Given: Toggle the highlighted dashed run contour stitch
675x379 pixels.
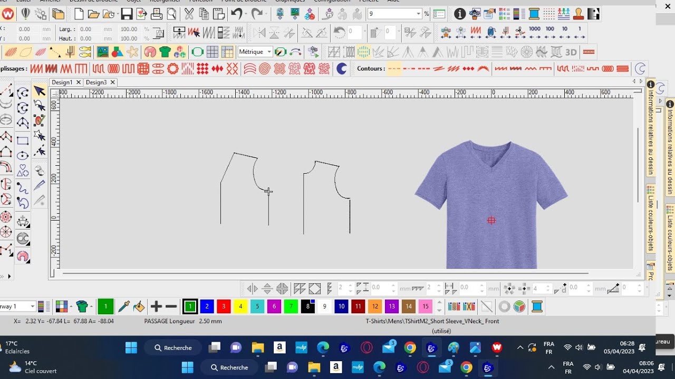Looking at the screenshot, I should tap(394, 68).
